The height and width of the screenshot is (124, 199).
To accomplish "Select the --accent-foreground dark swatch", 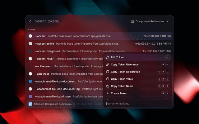I will point(30,51).
